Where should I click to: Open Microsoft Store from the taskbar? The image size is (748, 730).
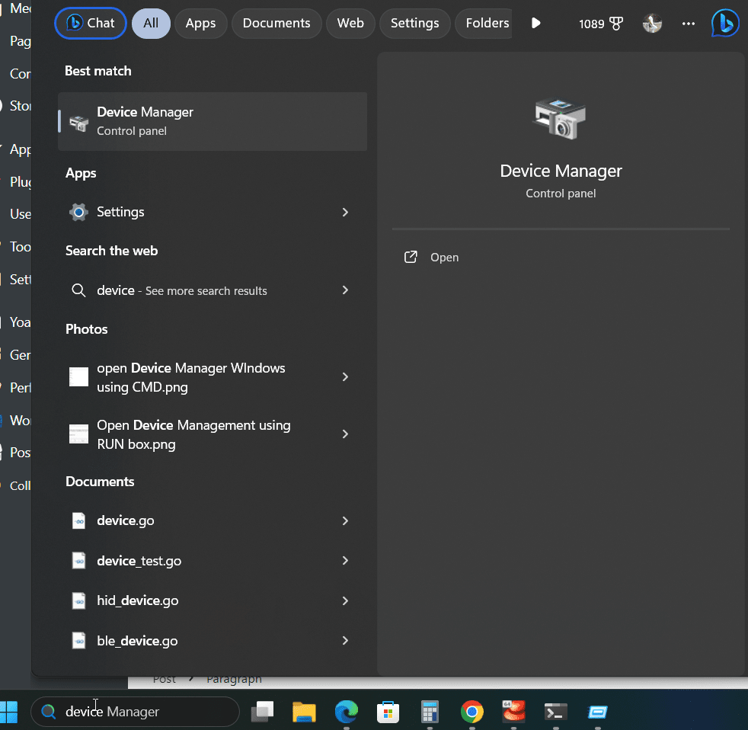coord(388,712)
